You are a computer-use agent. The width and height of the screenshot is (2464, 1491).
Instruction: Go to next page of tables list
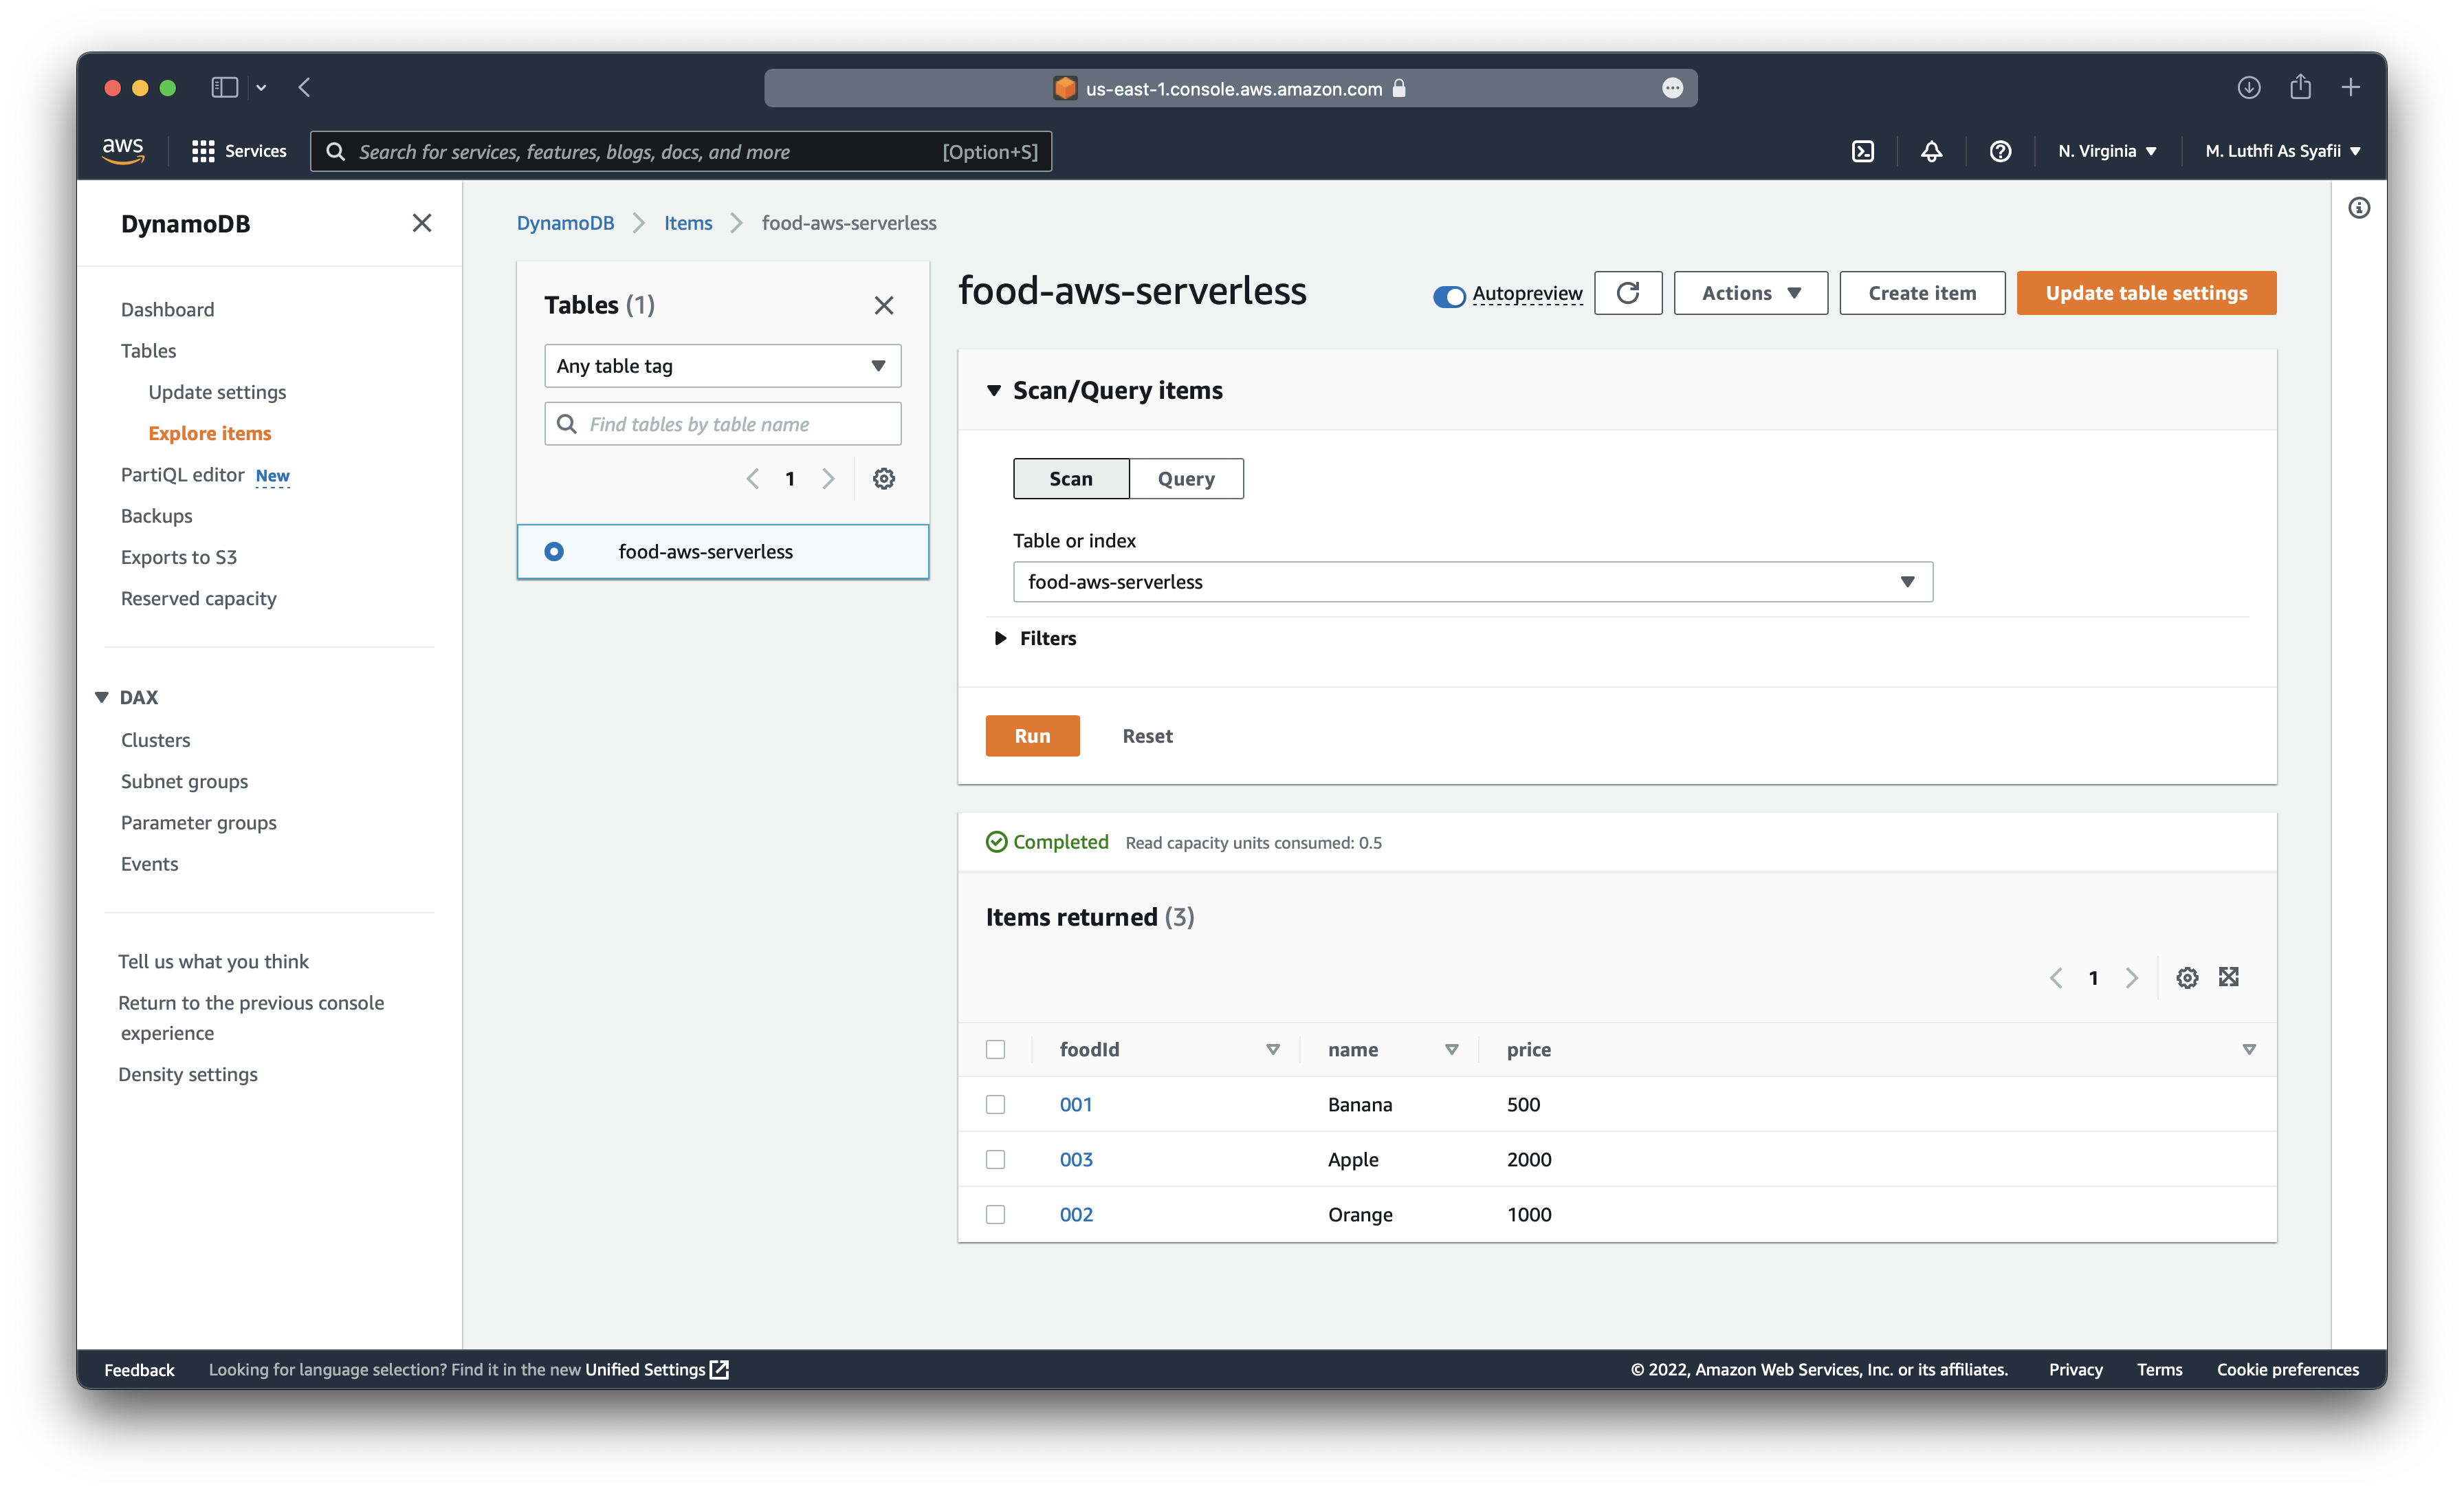828,479
